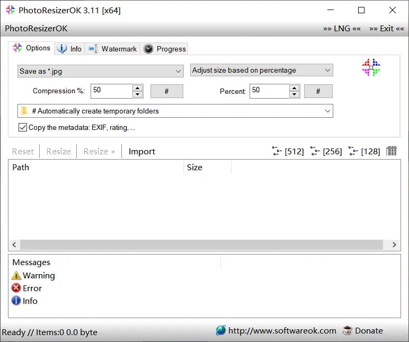409x342 pixels.
Task: Click the Resize + button
Action: coord(99,152)
